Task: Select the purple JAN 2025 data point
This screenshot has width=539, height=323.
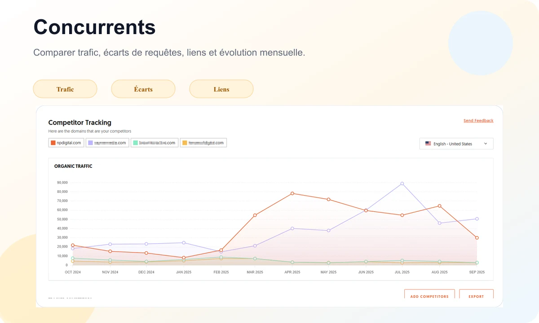Action: pyautogui.click(x=184, y=243)
